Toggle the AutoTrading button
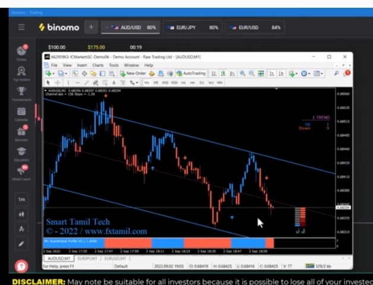Screen dimensions: 373x285 coord(191,73)
